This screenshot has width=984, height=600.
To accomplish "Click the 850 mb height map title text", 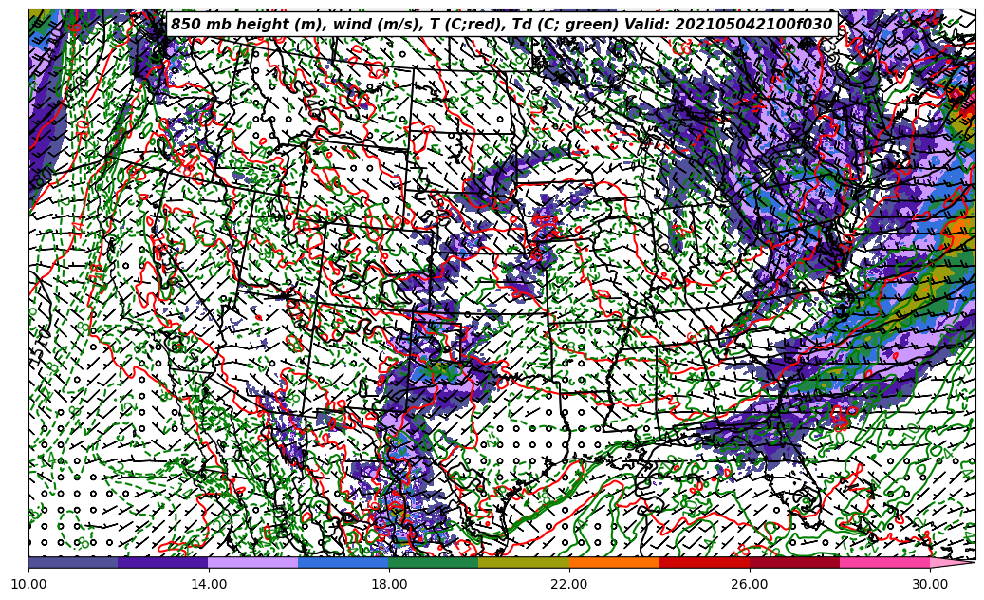I will pyautogui.click(x=502, y=25).
